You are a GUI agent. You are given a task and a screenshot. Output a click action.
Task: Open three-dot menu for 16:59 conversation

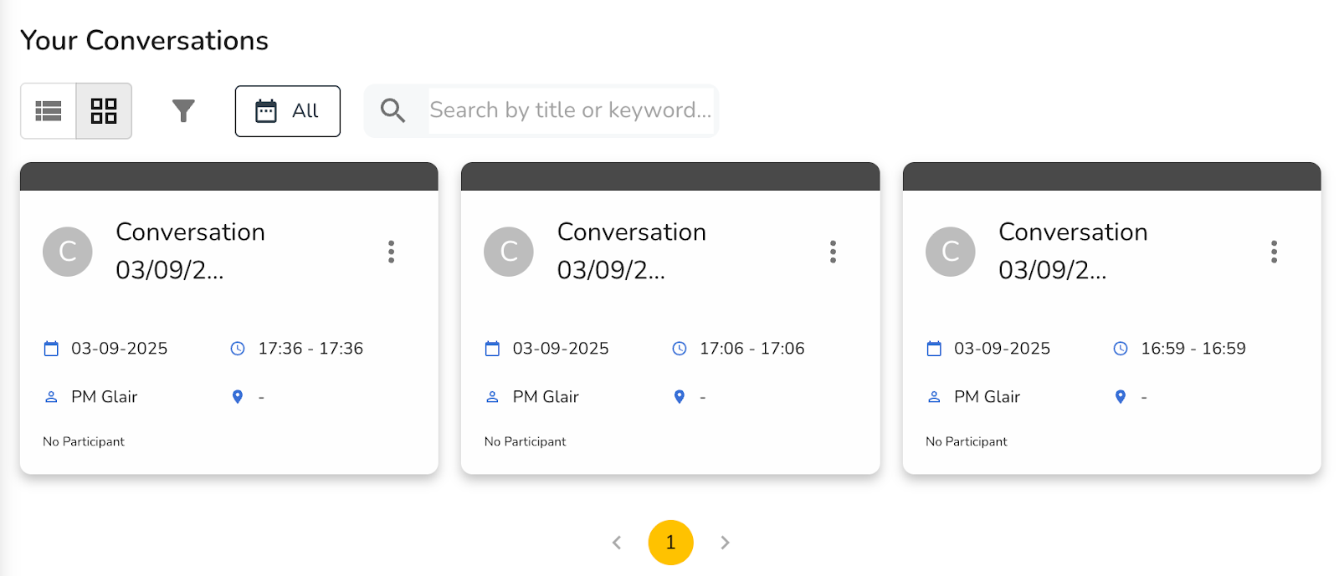point(1274,252)
